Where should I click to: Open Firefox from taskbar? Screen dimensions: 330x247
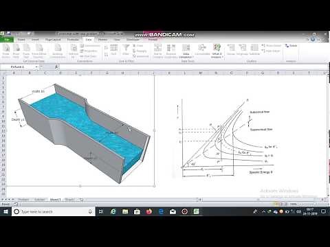[x=149, y=211]
